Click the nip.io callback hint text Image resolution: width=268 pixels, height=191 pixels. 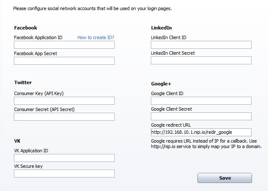[206, 144]
